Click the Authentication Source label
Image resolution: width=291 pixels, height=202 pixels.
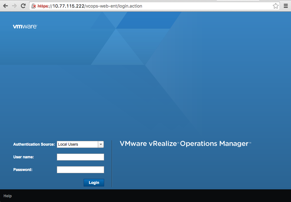pyautogui.click(x=34, y=144)
